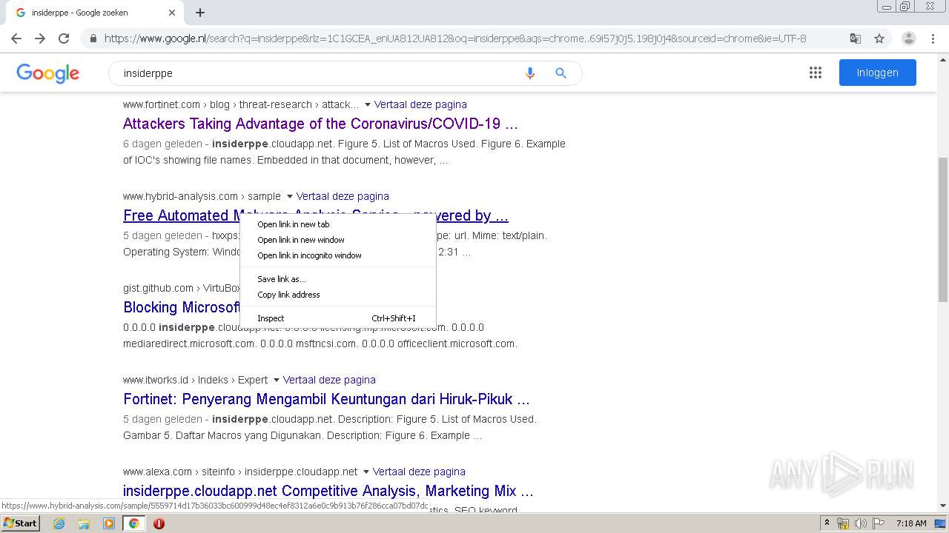Choose 'Open link in new window'
This screenshot has height=533, width=949.
click(x=338, y=240)
